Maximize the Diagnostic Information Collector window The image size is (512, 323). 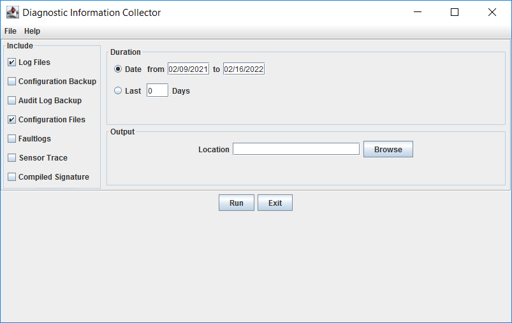point(455,12)
